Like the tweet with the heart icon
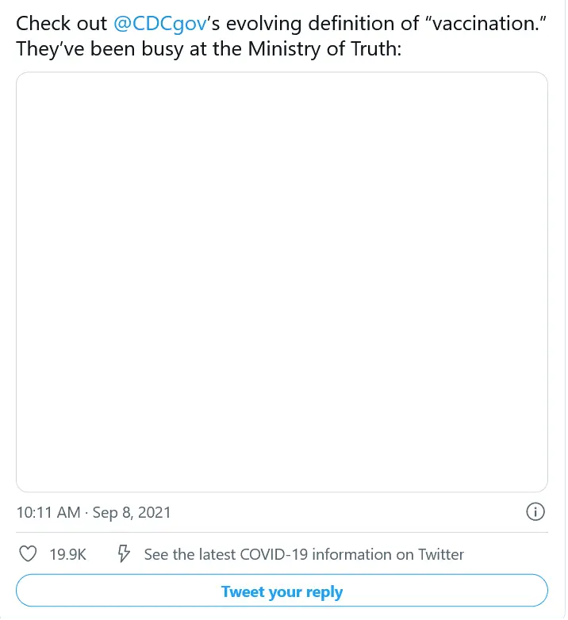Screen dimensions: 568x620 click(x=28, y=554)
